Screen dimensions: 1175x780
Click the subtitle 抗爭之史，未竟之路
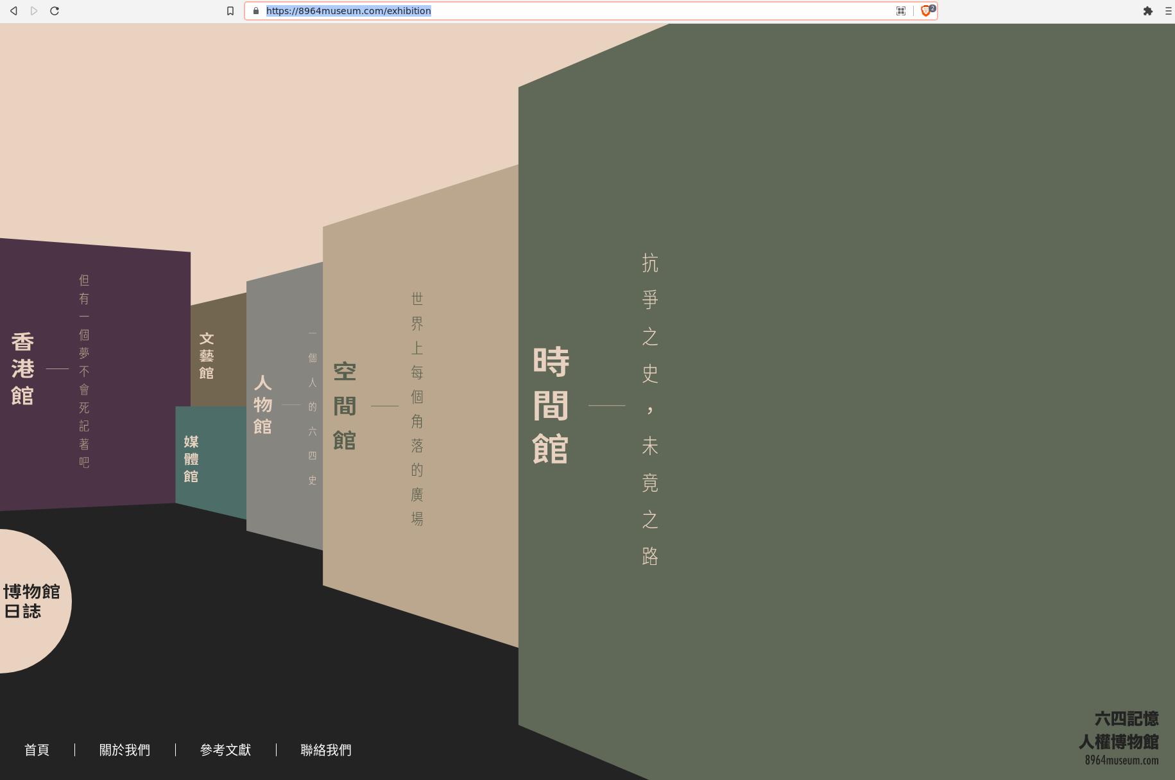650,410
